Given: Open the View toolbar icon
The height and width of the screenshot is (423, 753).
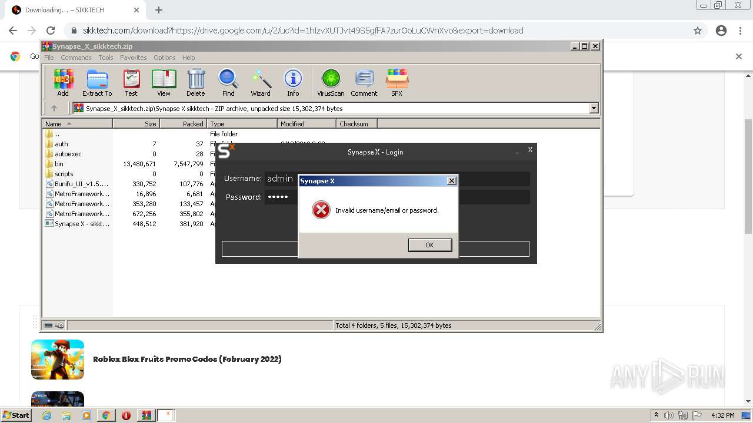Looking at the screenshot, I should [x=164, y=82].
